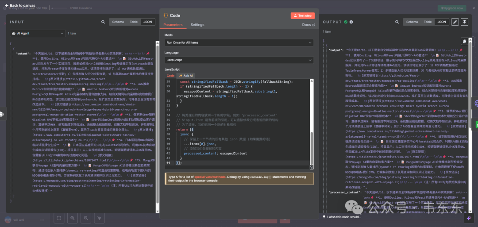The image size is (478, 227).
Task: Click the OUTPUT panel '1 item' label
Action: (x=327, y=31)
